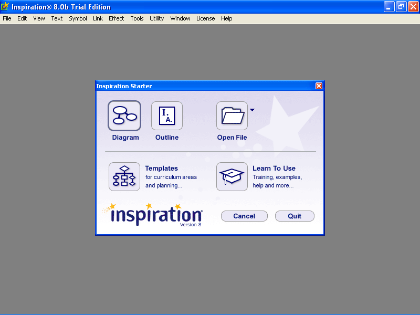This screenshot has height=315, width=420.
Task: Open the Symbol menu
Action: (78, 18)
